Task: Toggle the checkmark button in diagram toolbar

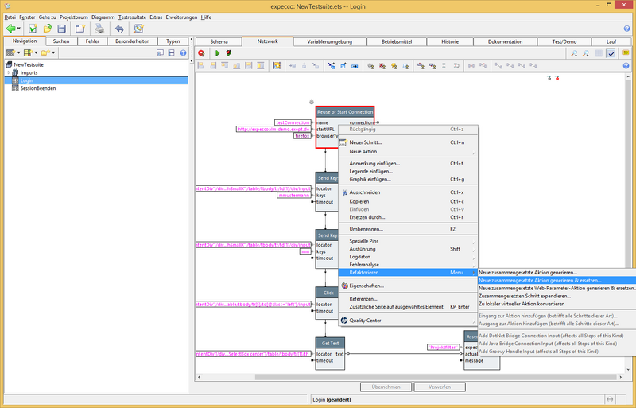Action: (x=611, y=53)
